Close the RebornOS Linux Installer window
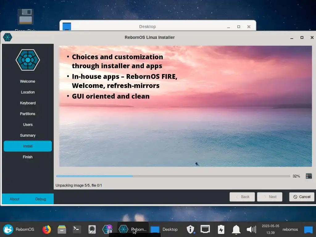The width and height of the screenshot is (316, 237). point(312,37)
